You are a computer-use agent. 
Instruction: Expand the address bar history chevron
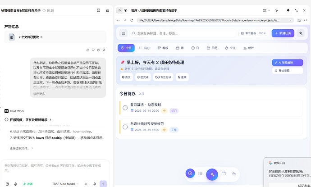290,20
